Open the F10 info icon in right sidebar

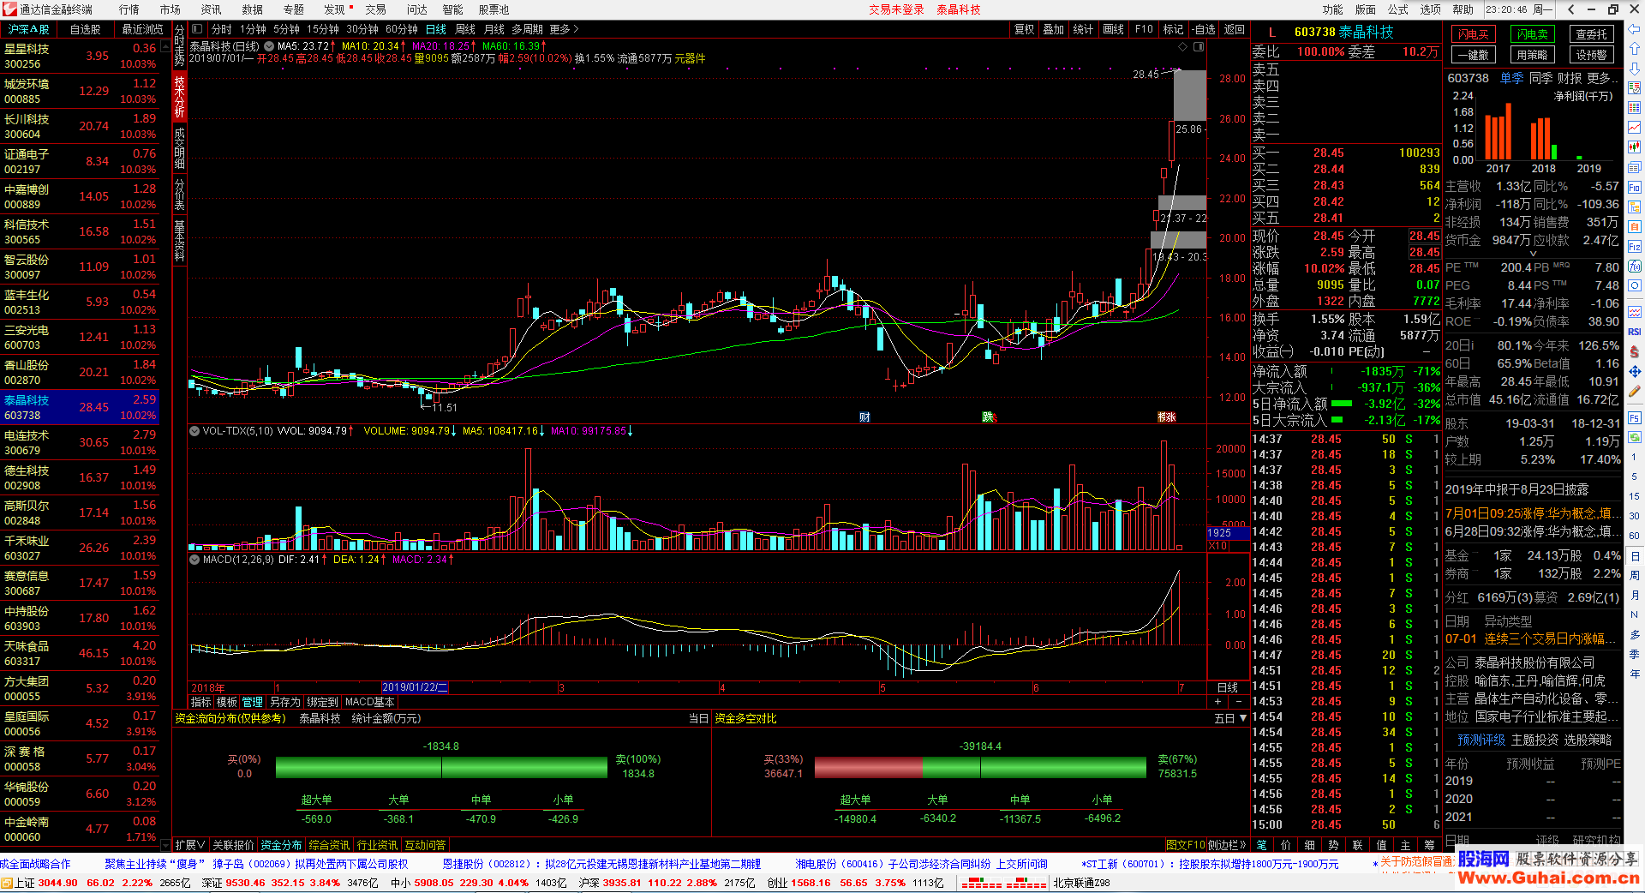pyautogui.click(x=1635, y=188)
